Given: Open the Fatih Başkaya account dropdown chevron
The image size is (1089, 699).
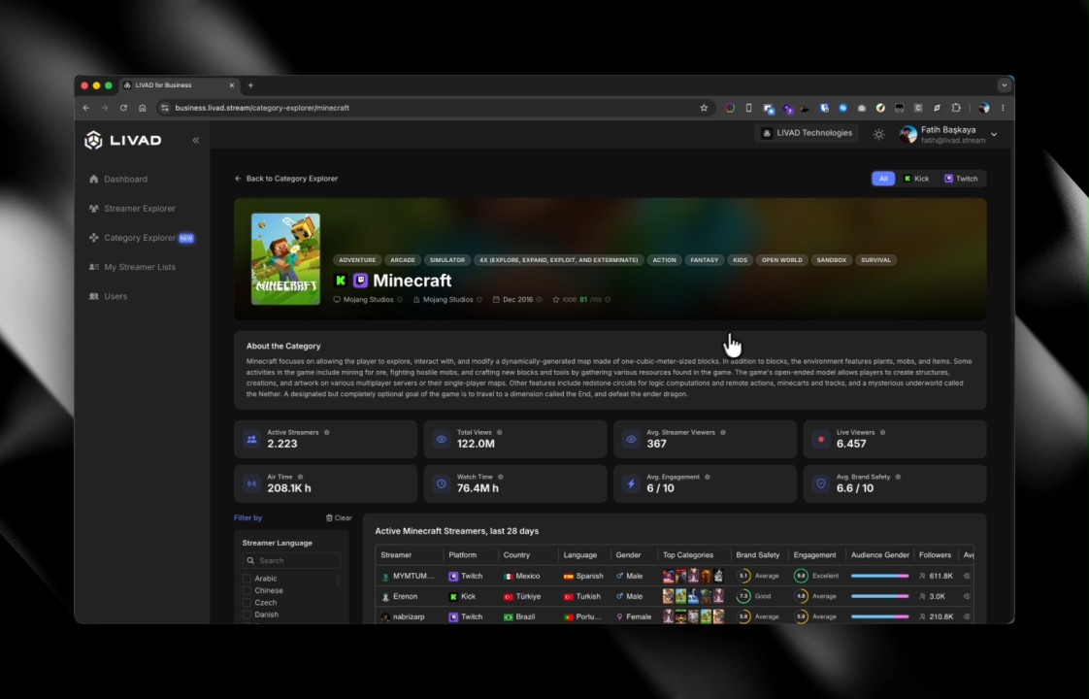Looking at the screenshot, I should tap(994, 135).
